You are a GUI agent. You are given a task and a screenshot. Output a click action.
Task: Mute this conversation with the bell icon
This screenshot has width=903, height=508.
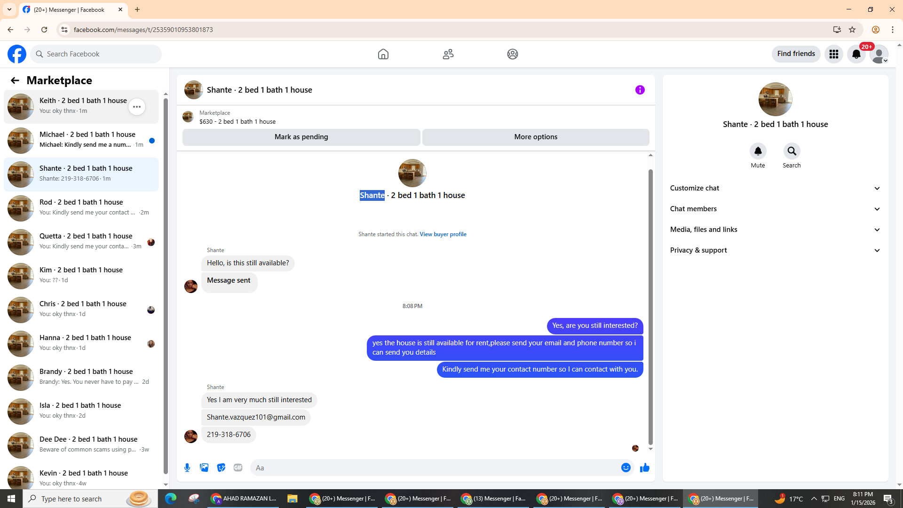[x=758, y=151]
